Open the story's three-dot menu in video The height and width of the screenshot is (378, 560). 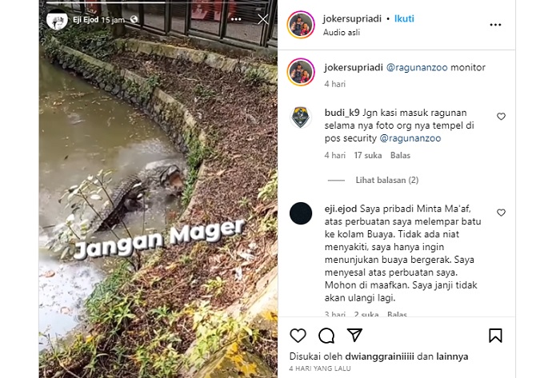click(x=236, y=19)
